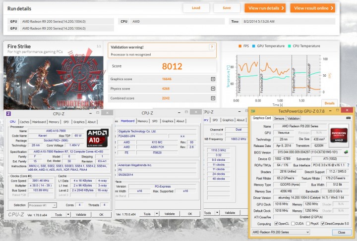Click the validation warning question mark icon

pos(212,47)
